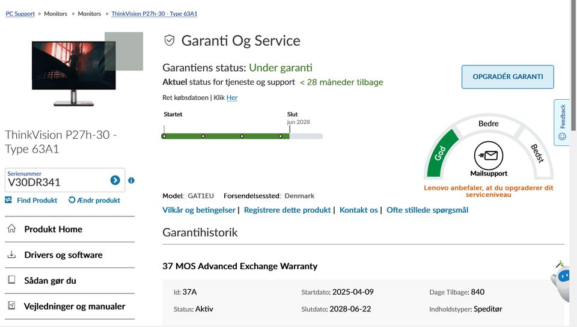Select Vejledninger og manualer menu item

(75, 307)
